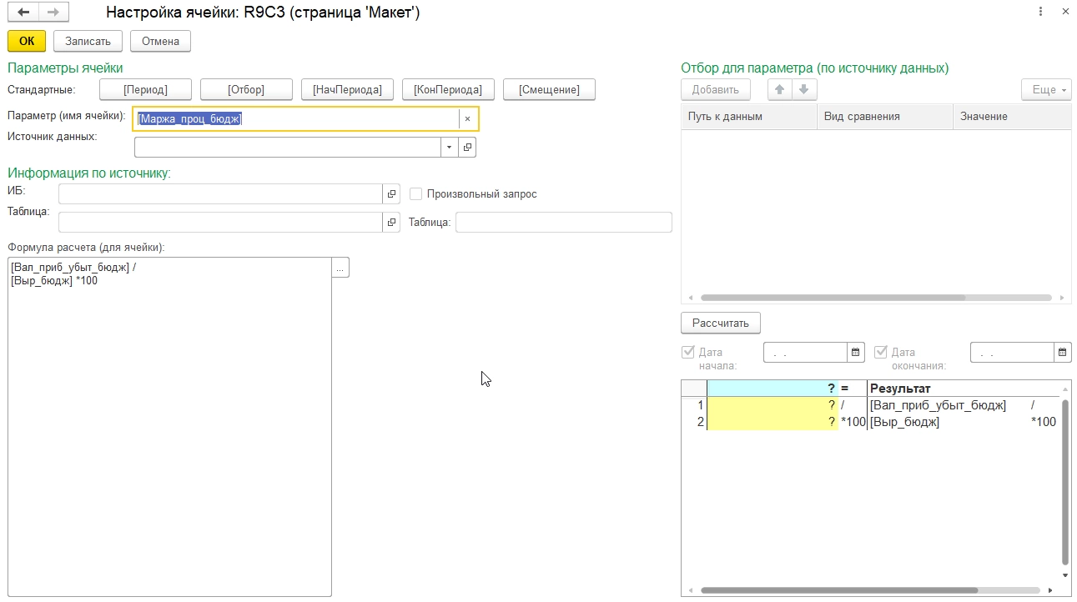Enable the Произвольный запрос checkbox
This screenshot has width=1077, height=602.
(x=416, y=194)
